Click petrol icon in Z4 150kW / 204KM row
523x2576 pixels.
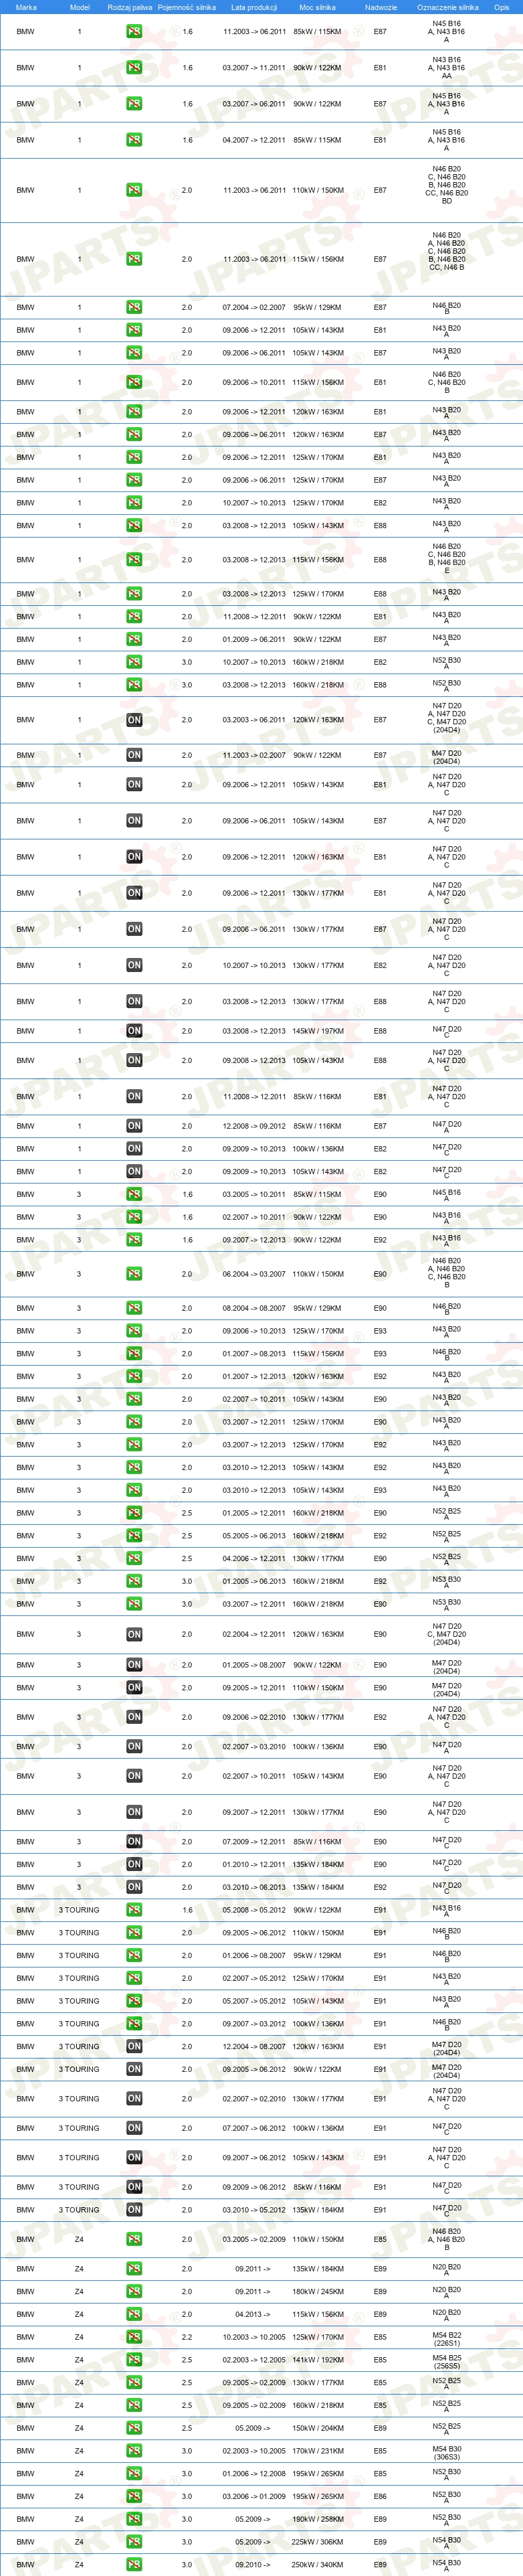point(134,2428)
